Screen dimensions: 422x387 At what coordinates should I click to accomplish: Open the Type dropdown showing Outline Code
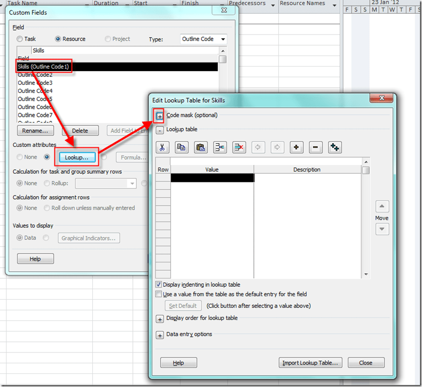[203, 39]
